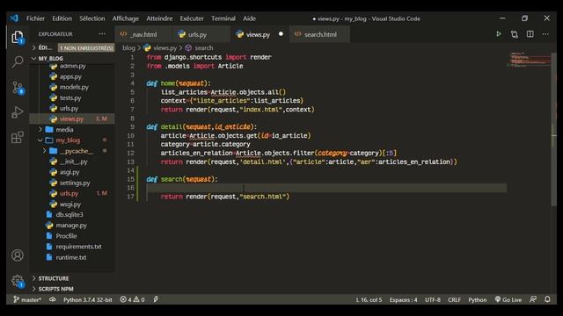This screenshot has height=316, width=563.
Task: Click unsaved dot on views.py tab
Action: tap(281, 34)
